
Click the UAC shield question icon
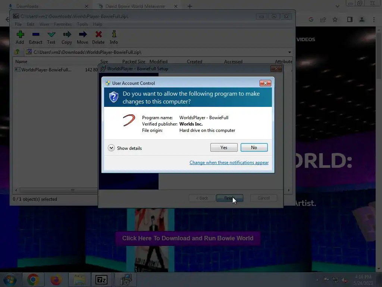pos(113,97)
